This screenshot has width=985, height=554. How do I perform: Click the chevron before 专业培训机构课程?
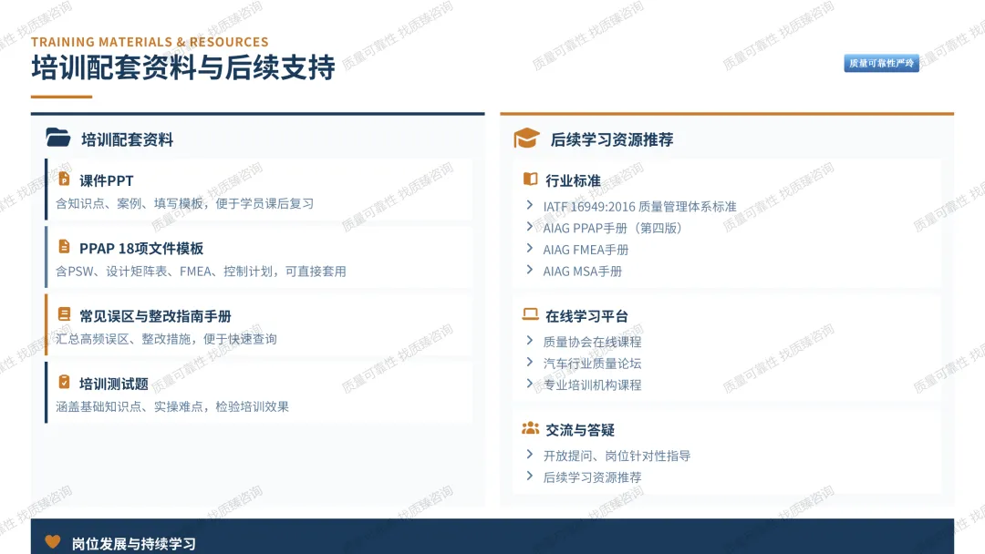point(530,384)
